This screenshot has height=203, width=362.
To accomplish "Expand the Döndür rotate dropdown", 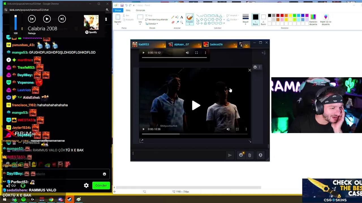I will [x=151, y=24].
